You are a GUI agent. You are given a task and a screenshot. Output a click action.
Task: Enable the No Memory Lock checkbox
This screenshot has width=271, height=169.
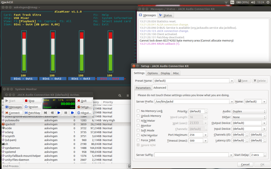138,111
